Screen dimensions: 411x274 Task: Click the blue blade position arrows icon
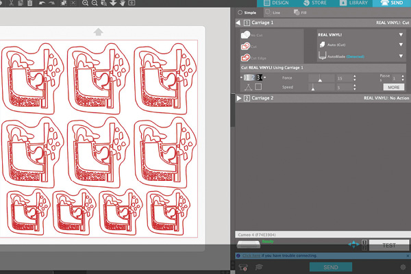click(x=353, y=245)
